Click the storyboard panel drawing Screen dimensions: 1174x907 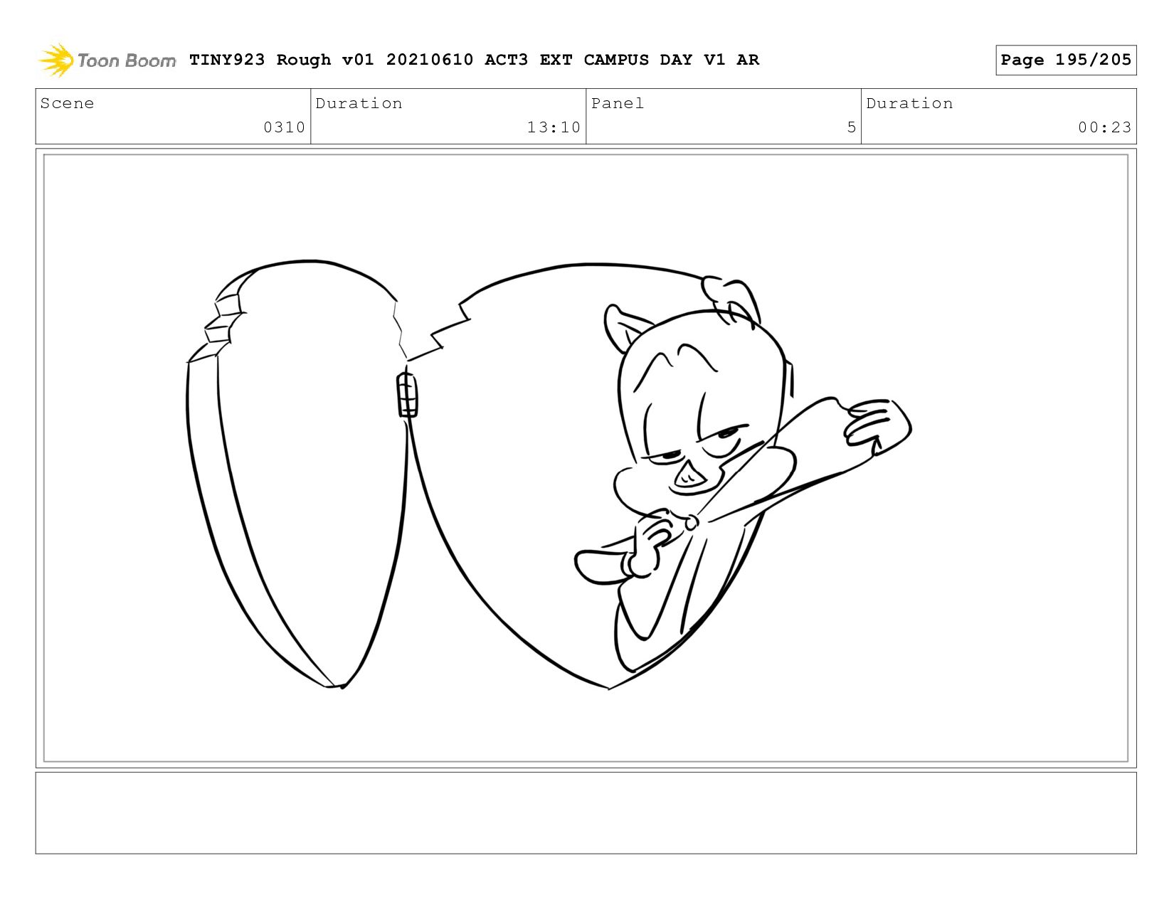pos(586,458)
